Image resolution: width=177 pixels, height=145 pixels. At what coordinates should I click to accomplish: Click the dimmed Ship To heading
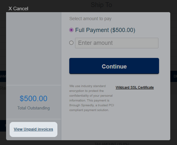[x=101, y=5]
